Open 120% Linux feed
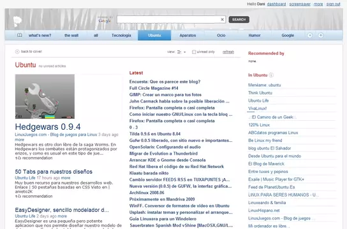This screenshot has height=229, width=347. coord(259,125)
